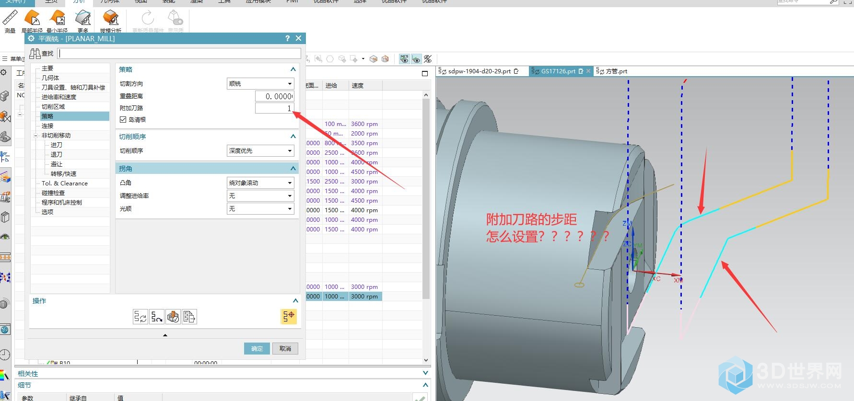Image resolution: width=854 pixels, height=401 pixels.
Task: Switch to the 方管.prt tab
Action: pyautogui.click(x=612, y=71)
